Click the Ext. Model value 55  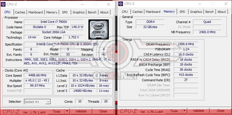pos(68,54)
